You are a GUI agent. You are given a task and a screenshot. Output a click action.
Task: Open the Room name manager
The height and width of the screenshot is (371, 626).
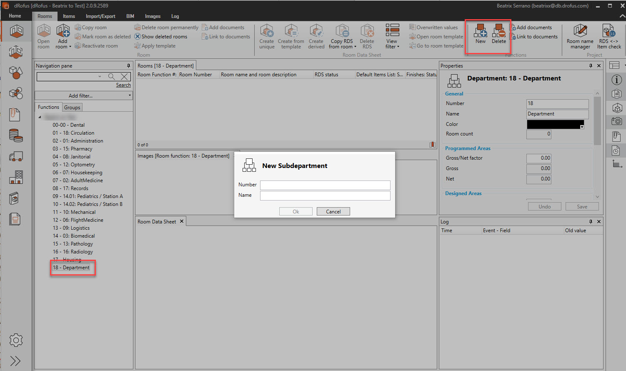580,31
